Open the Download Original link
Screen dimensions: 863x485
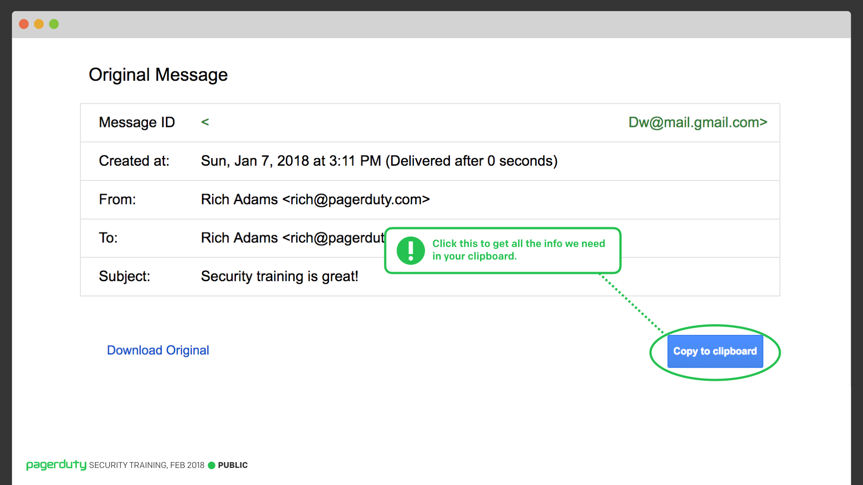[158, 350]
